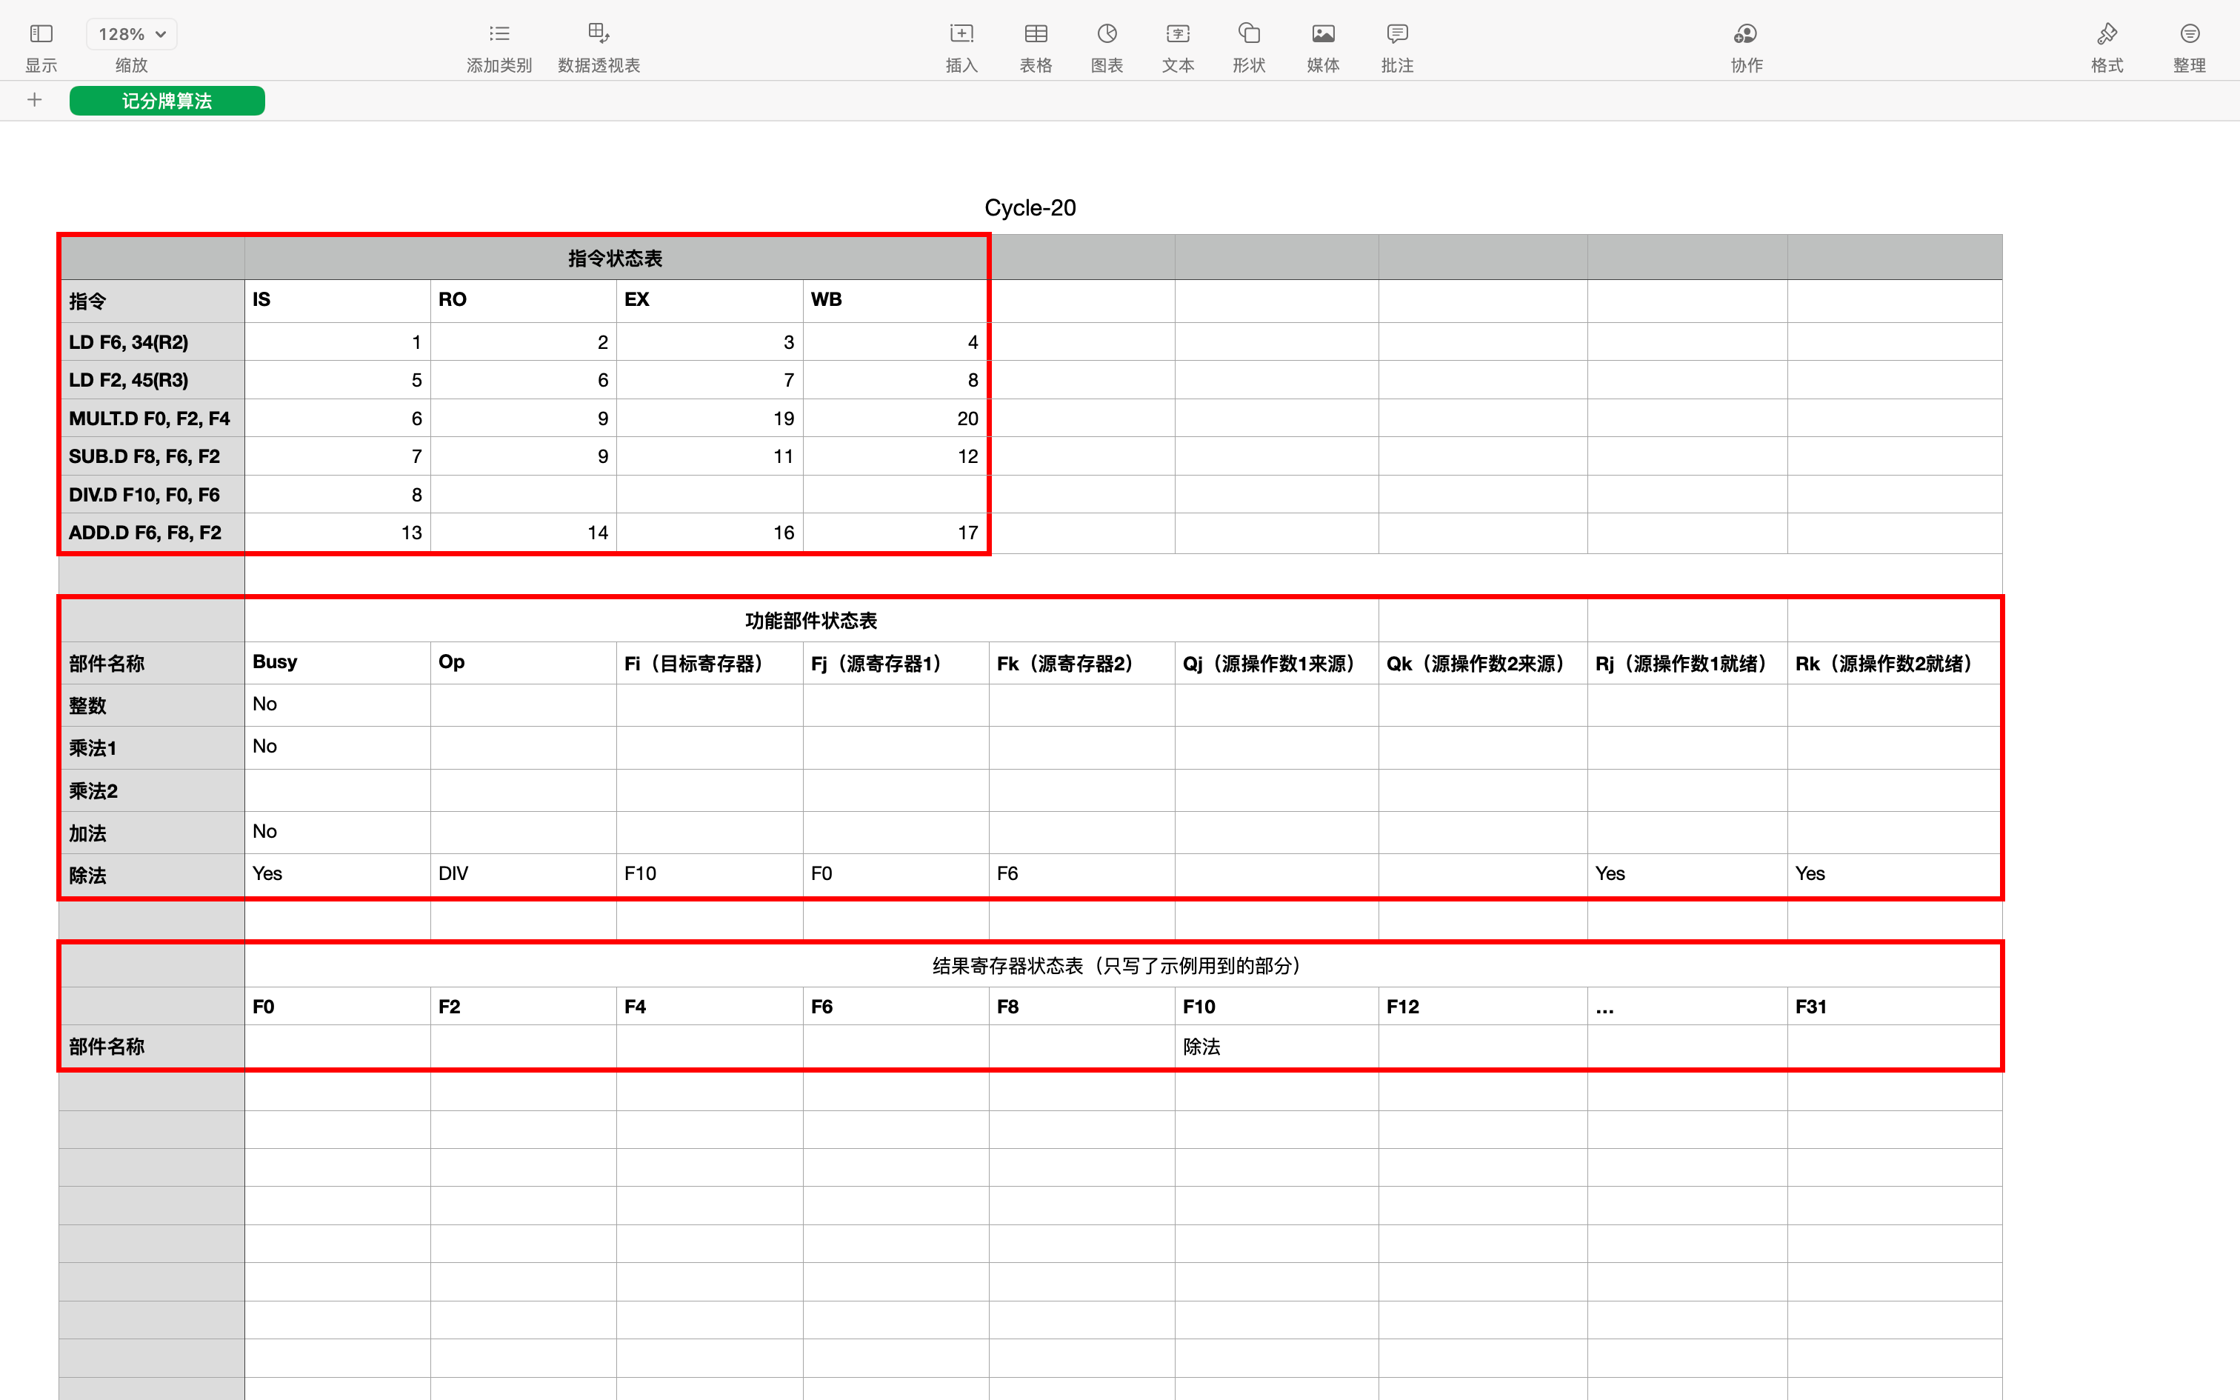
Task: Select the DIV op cell
Action: 524,874
